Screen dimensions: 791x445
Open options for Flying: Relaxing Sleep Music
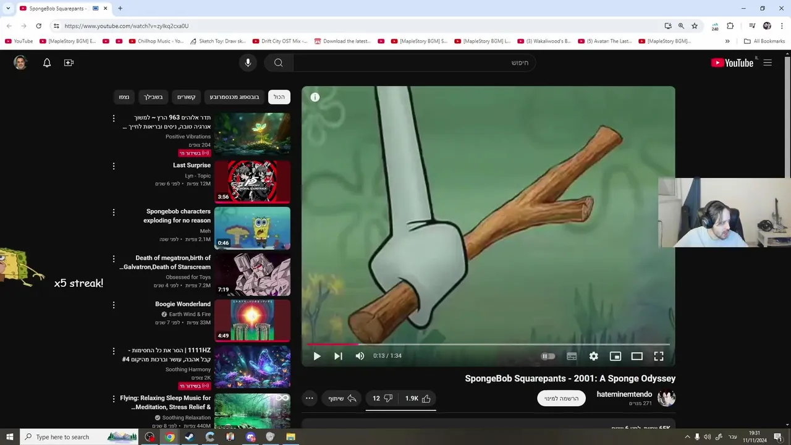(114, 399)
